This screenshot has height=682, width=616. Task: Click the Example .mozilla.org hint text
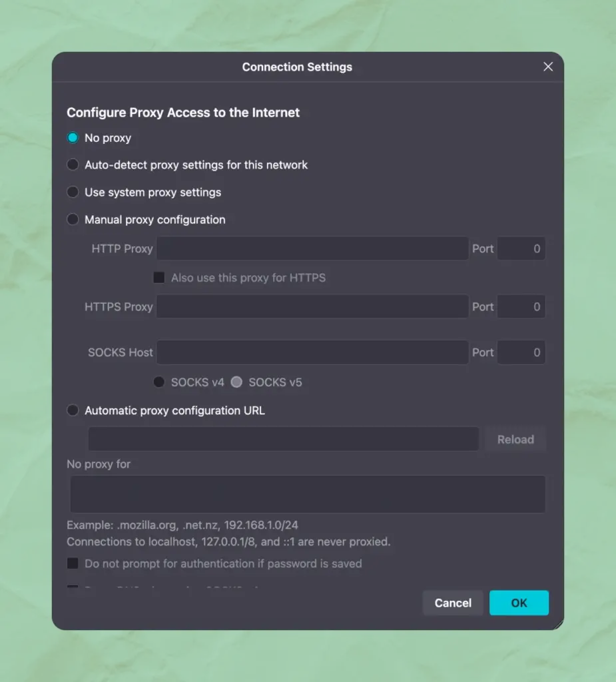click(182, 525)
